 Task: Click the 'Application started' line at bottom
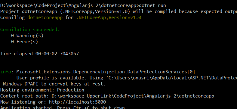[63, 107]
